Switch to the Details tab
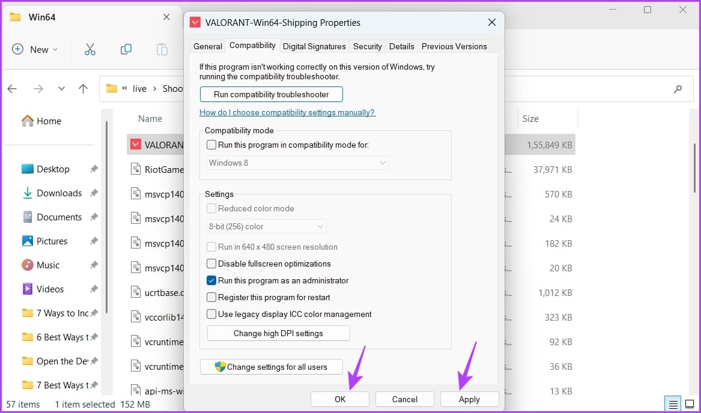701x413 pixels. pos(401,46)
